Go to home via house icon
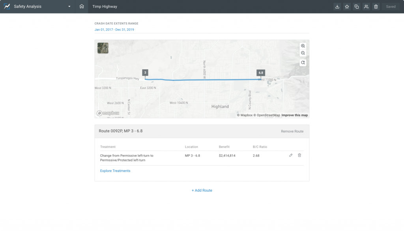The image size is (404, 231). click(x=82, y=7)
